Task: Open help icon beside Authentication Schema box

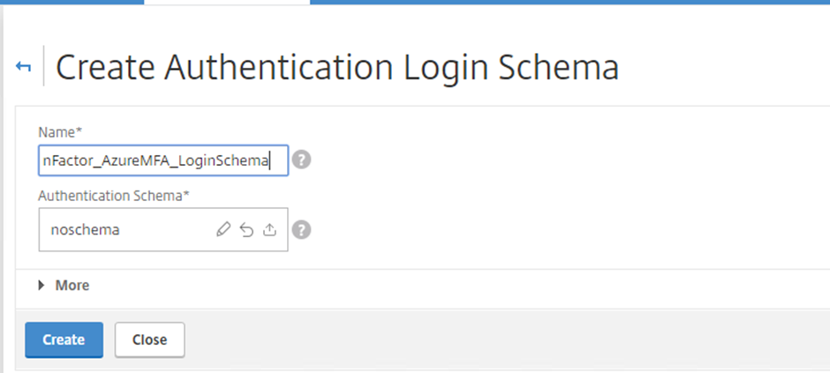Action: (301, 230)
